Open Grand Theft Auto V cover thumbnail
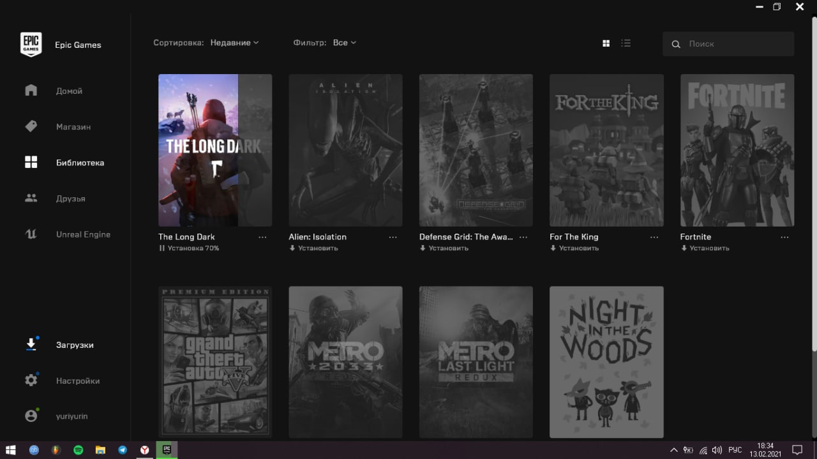This screenshot has width=817, height=459. coord(215,362)
